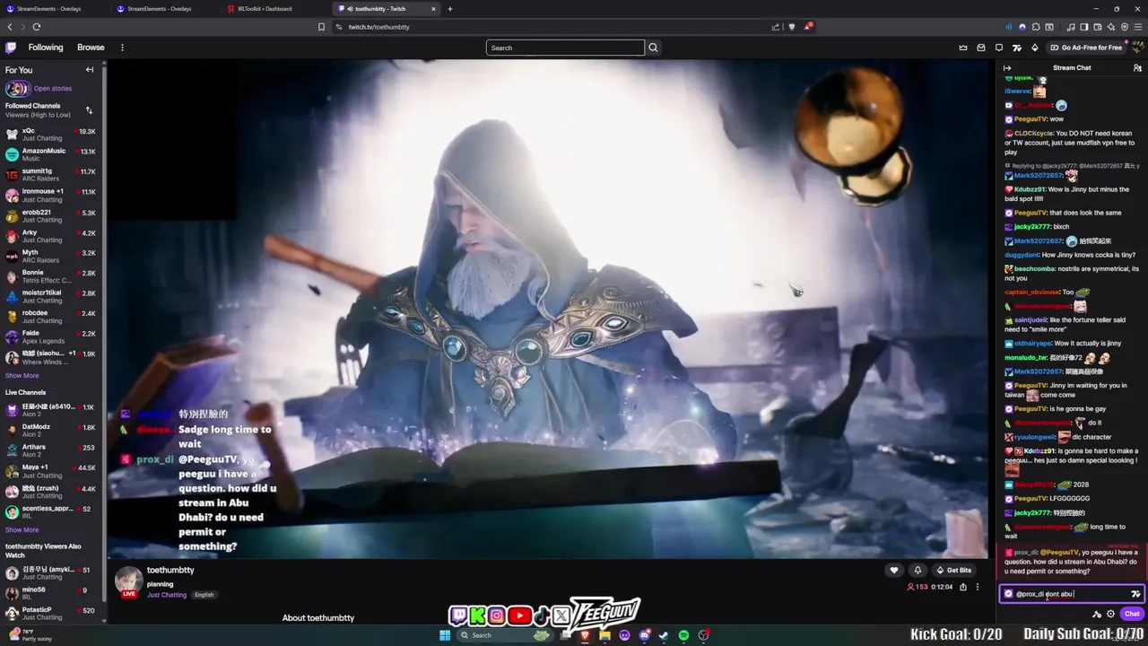Open Discord from the taskbar
This screenshot has width=1148, height=646.
(645, 635)
